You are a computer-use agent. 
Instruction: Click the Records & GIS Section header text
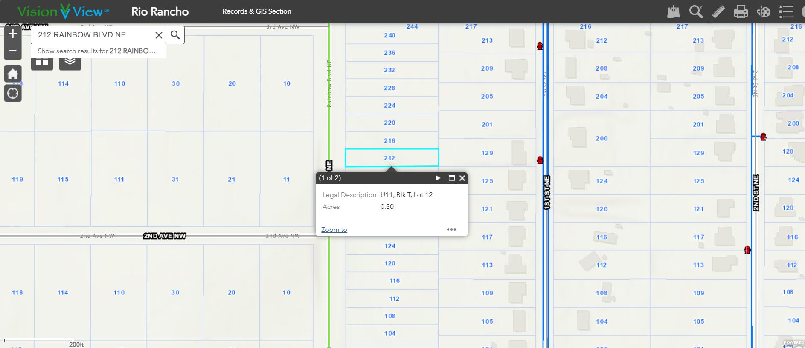click(257, 11)
